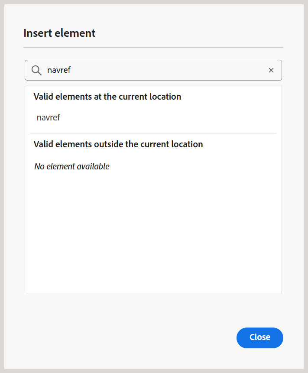Clear the search field with the X icon
Image resolution: width=308 pixels, height=373 pixels.
tap(271, 70)
